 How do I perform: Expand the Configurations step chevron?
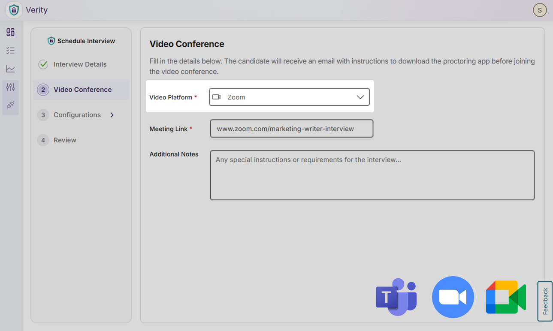112,115
